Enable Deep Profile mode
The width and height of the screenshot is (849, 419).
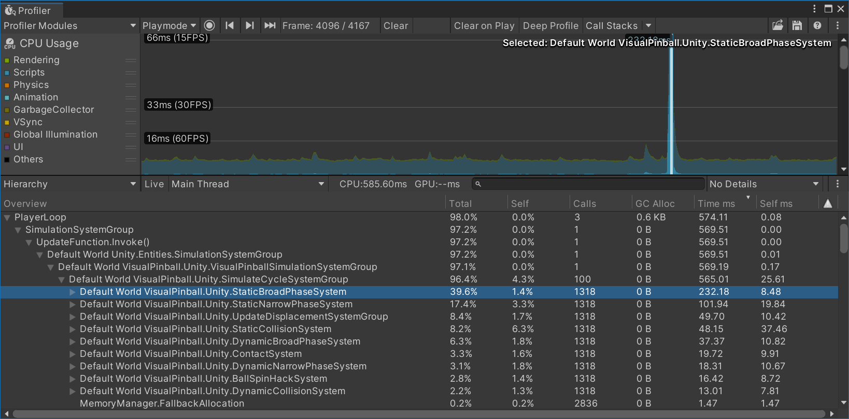[x=550, y=25]
